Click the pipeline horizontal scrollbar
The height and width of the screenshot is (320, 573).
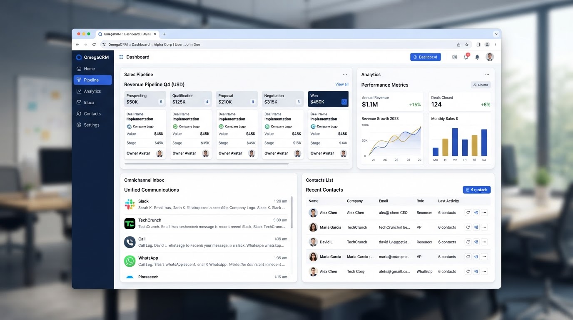coord(206,164)
